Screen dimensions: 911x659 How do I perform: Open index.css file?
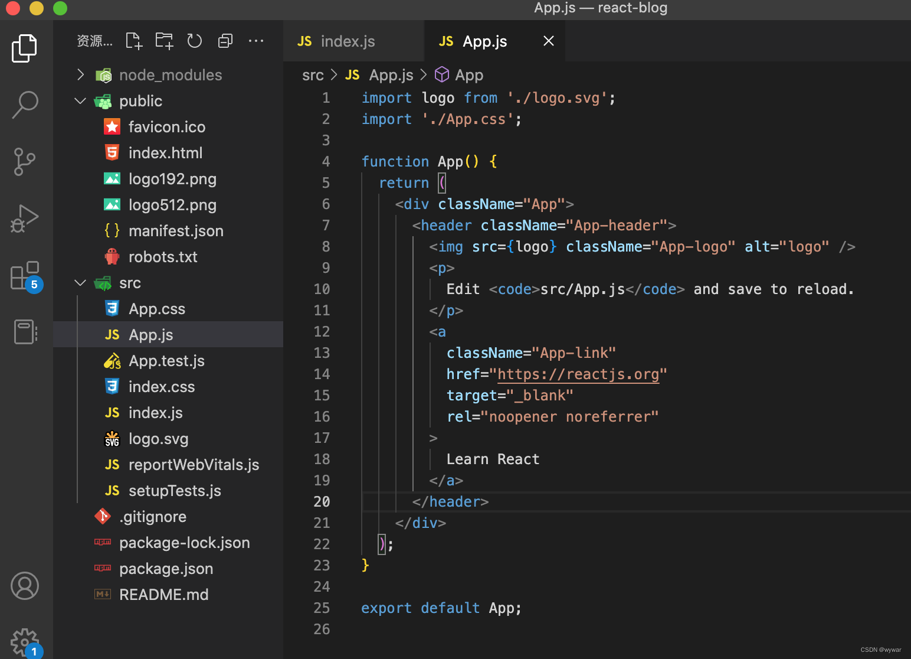(x=168, y=387)
